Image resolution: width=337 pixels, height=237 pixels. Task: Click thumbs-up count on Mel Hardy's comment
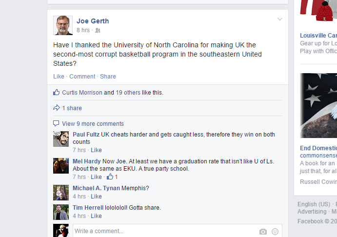pos(112,177)
